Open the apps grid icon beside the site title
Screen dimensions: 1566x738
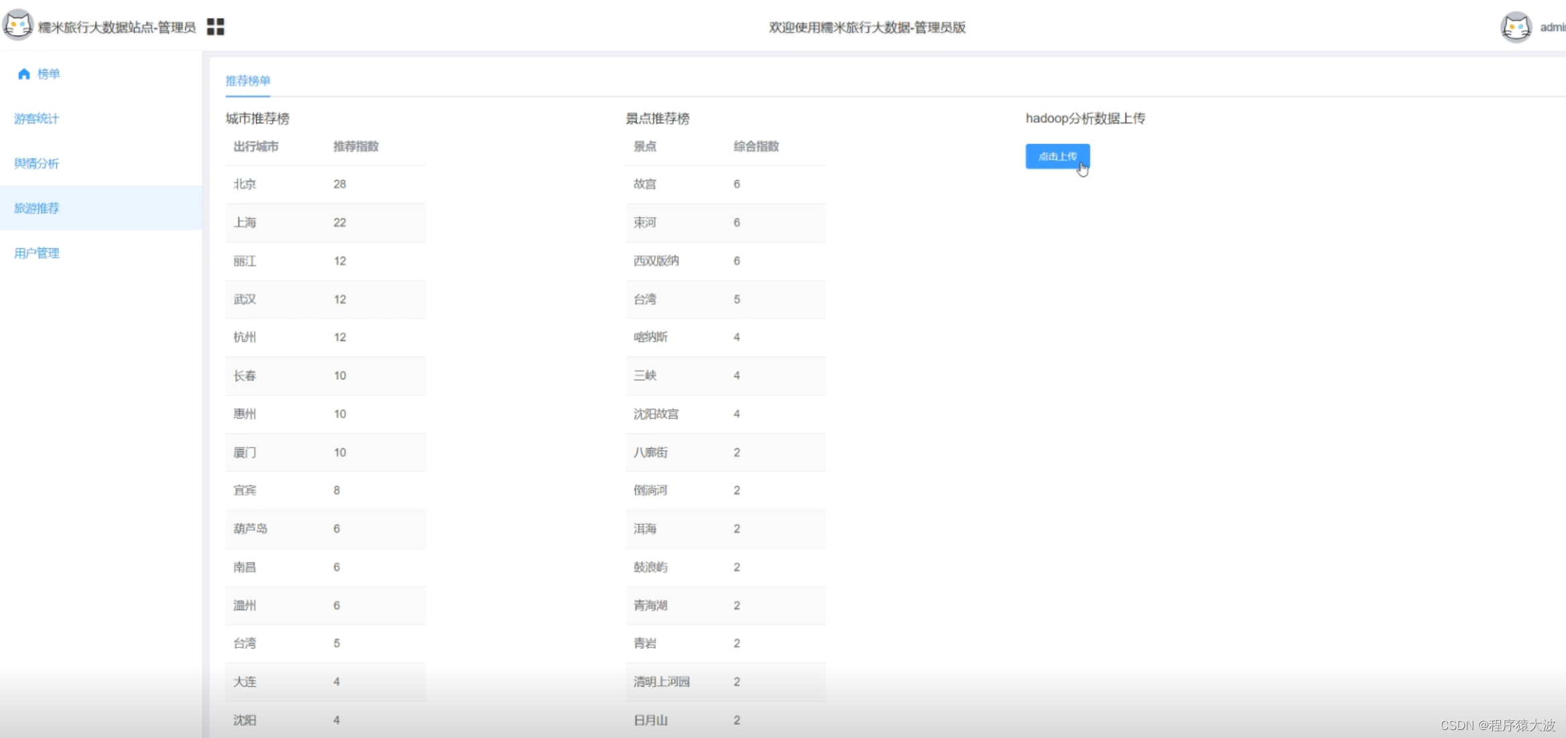pyautogui.click(x=215, y=27)
